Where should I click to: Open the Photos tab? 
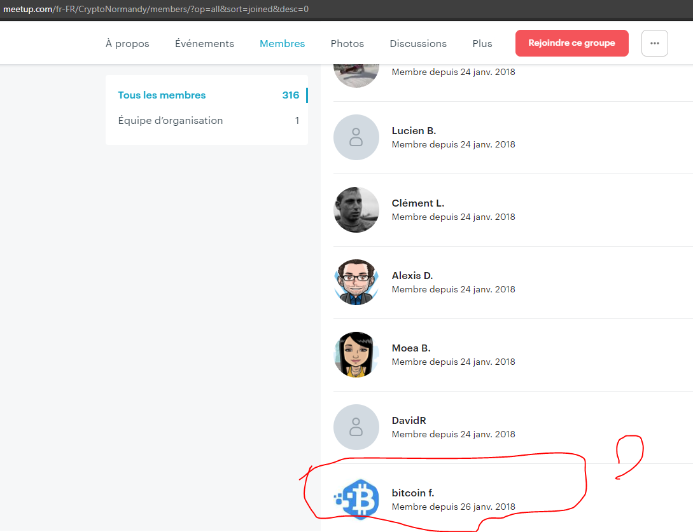click(x=347, y=44)
